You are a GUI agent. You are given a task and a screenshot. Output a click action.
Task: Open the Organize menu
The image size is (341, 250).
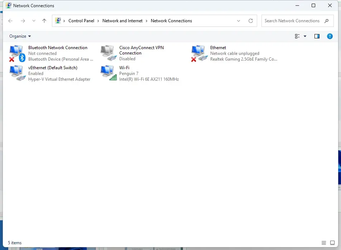click(20, 36)
